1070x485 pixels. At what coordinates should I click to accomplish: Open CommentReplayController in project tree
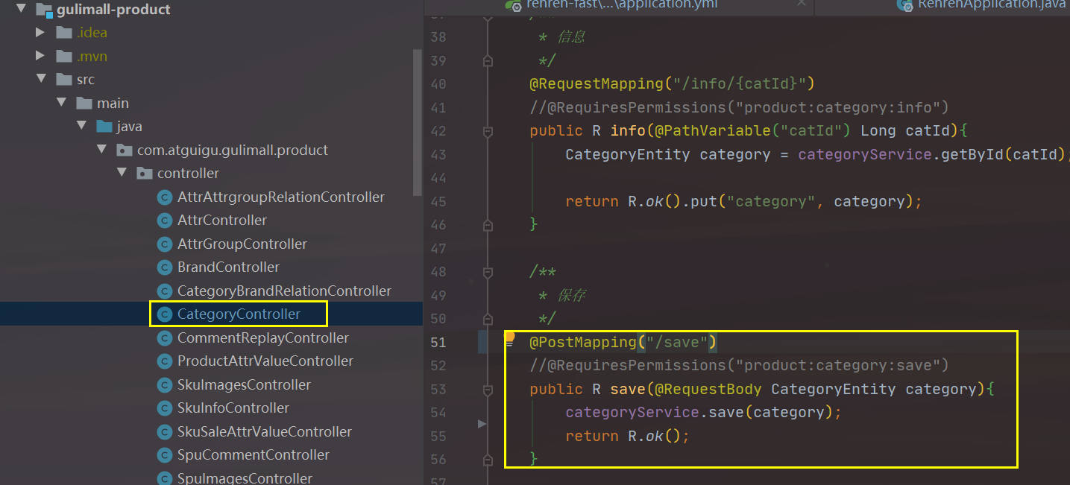[262, 338]
